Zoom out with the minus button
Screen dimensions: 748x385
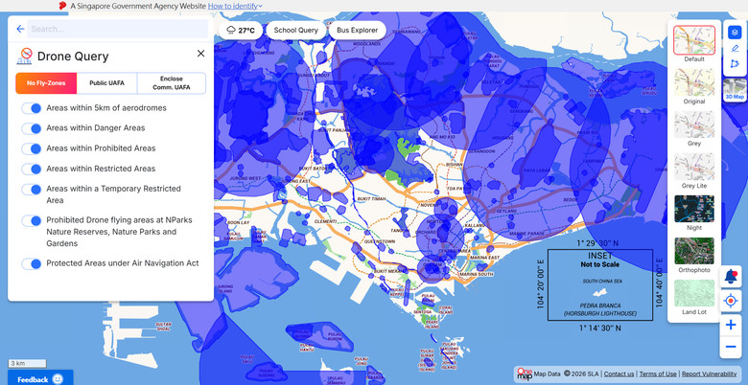731,347
